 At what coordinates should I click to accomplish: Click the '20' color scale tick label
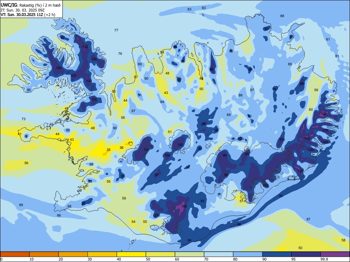pyautogui.click(x=61, y=259)
